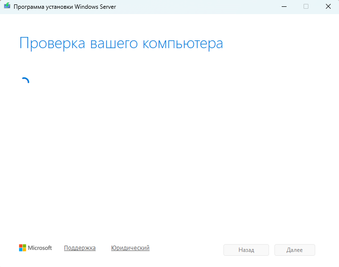This screenshot has height=267, width=339.
Task: Click the greyed-out maximize button
Action: coord(306,6)
